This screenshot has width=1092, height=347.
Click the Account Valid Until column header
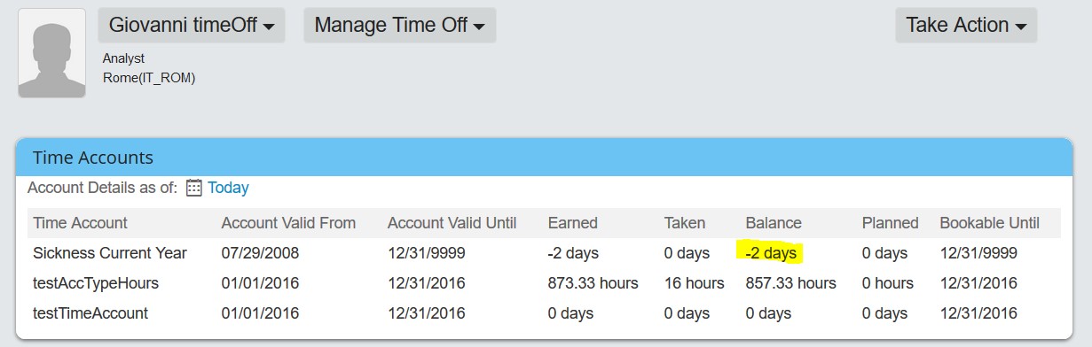(452, 223)
